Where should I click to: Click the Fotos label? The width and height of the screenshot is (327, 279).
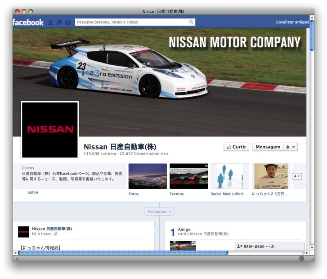(x=134, y=194)
